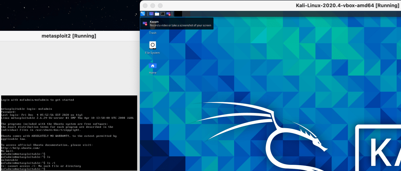Focus the metasploit2 window title bar
Viewport: 401px width, 171px height.
[69, 36]
